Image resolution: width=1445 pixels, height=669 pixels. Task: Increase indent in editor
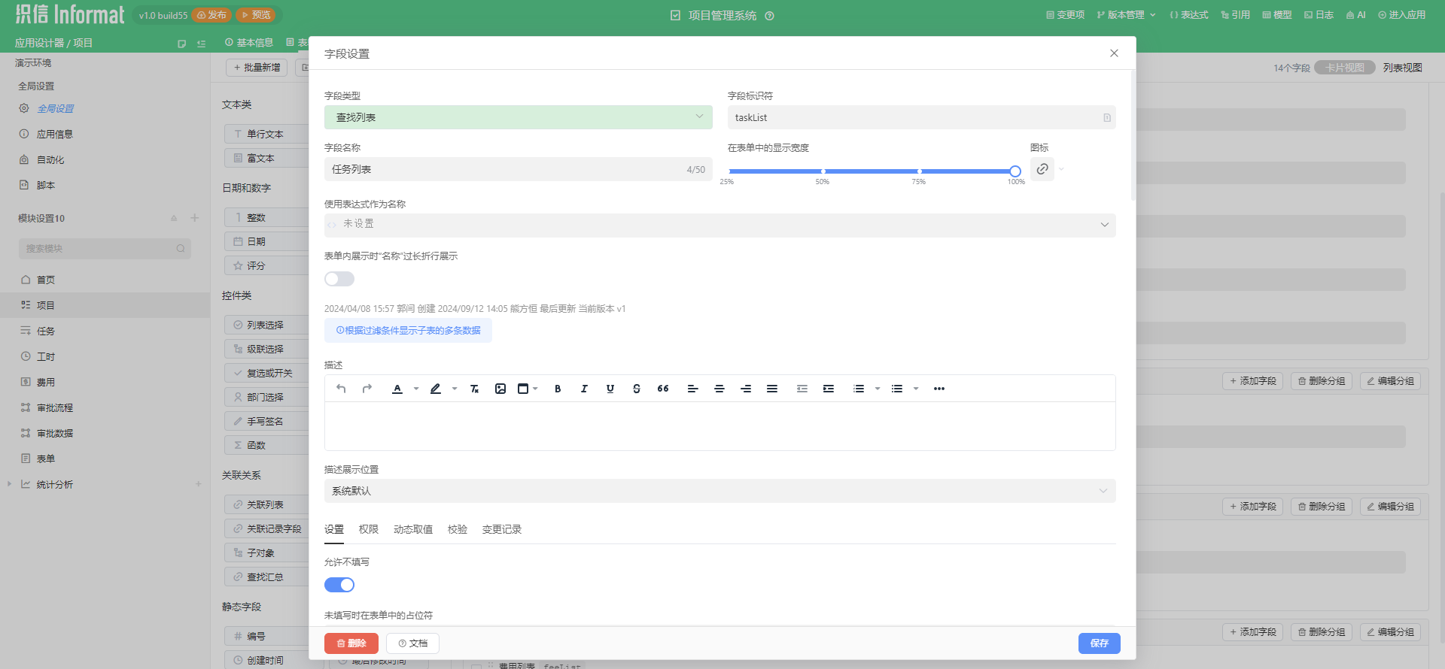(829, 389)
